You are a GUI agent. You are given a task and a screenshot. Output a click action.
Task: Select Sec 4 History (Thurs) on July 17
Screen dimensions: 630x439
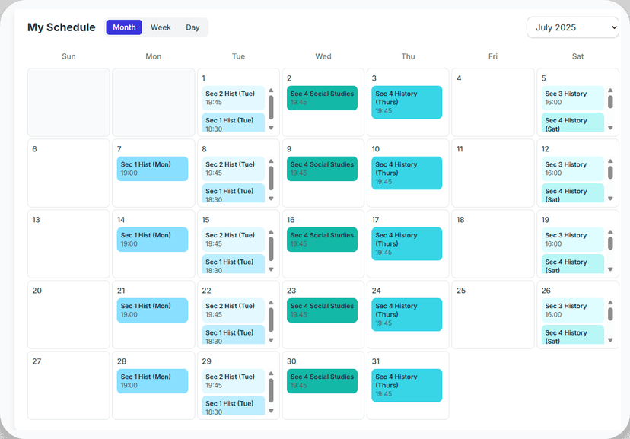coord(406,243)
